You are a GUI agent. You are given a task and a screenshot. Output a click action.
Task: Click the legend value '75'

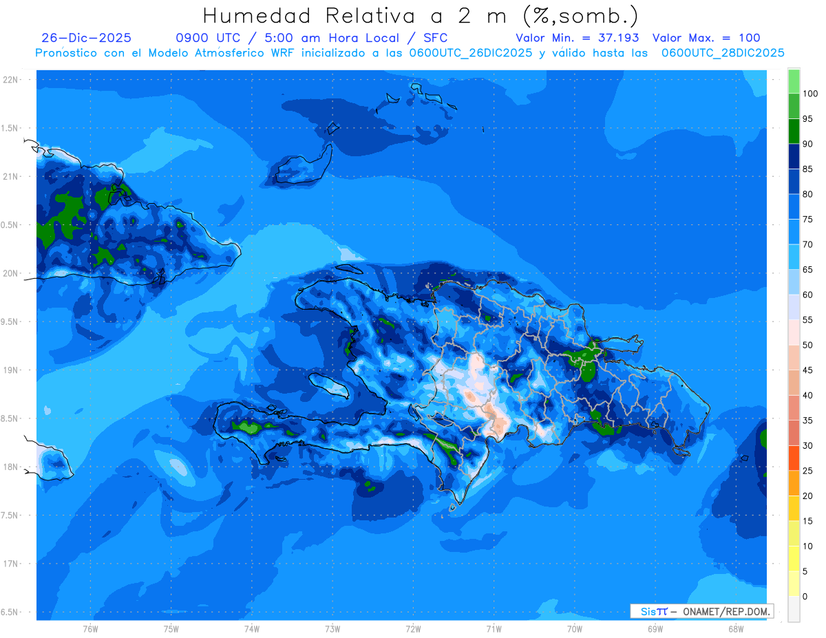(807, 220)
